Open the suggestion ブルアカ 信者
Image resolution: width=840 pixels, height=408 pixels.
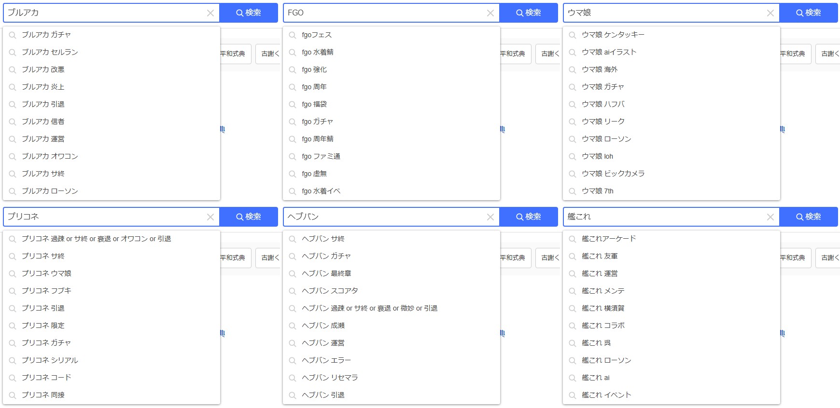click(x=112, y=122)
